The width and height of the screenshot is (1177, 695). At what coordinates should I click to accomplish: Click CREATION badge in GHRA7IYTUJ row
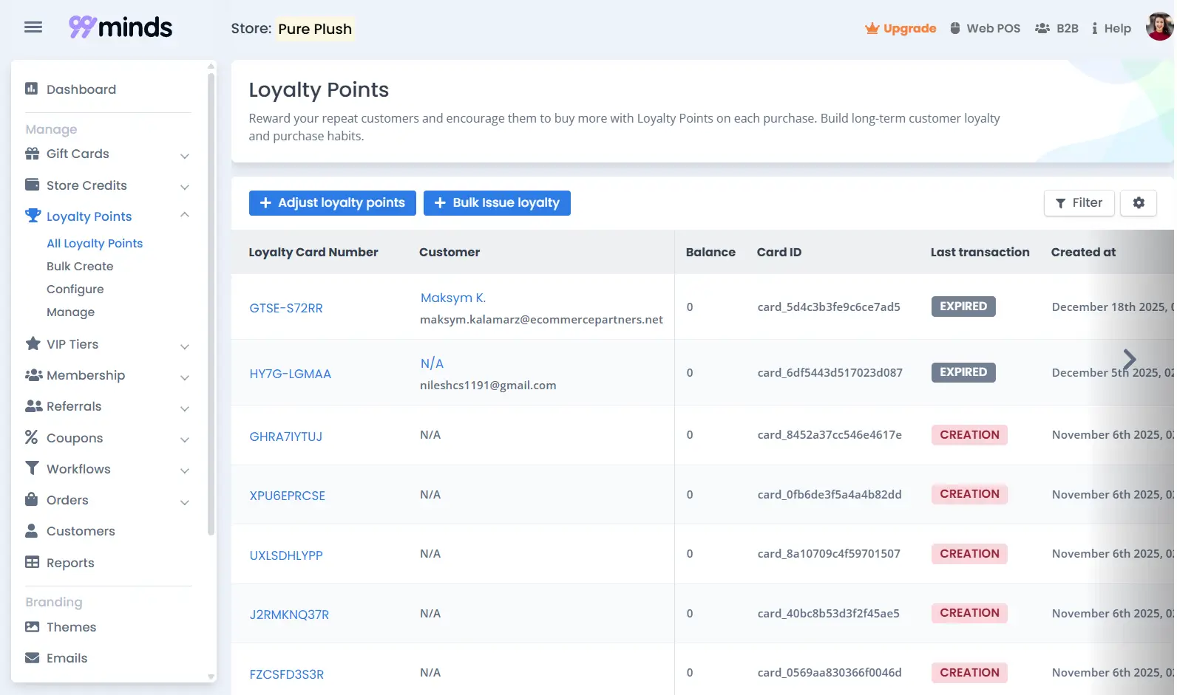click(x=969, y=435)
